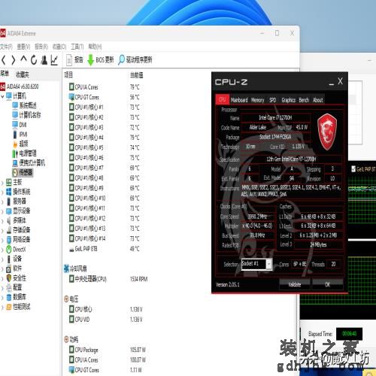Screen dimensions: 376x376
Task: Select the CPU GT Cores 56 °C temperature row
Action: point(104,97)
